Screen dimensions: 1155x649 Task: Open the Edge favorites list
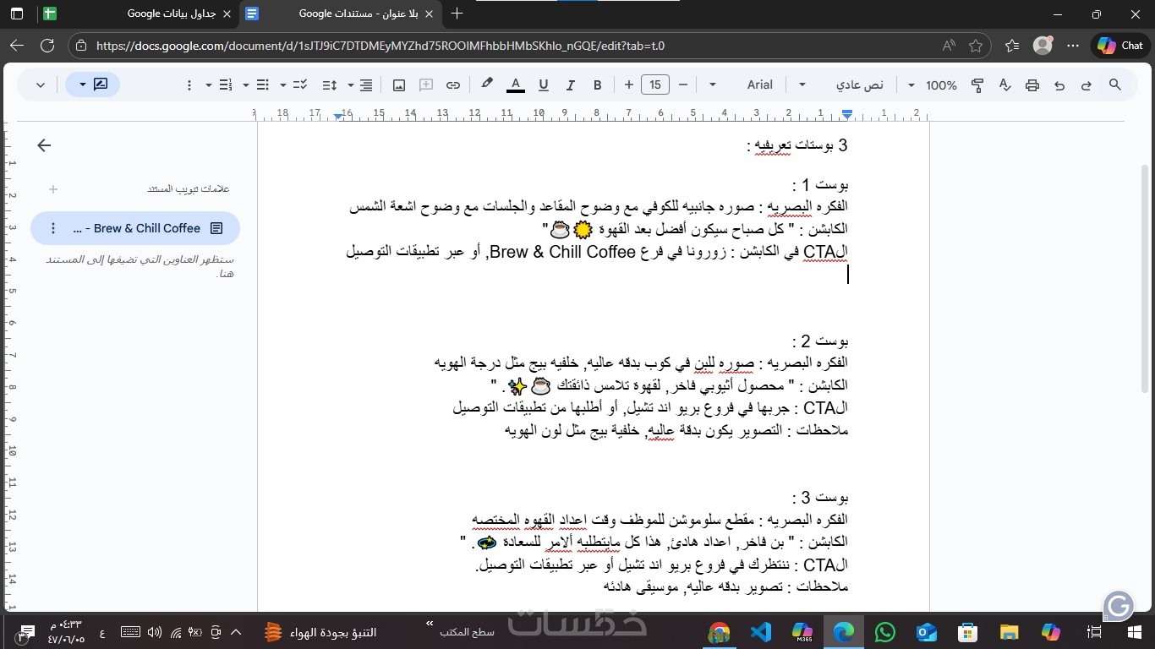pyautogui.click(x=1012, y=46)
